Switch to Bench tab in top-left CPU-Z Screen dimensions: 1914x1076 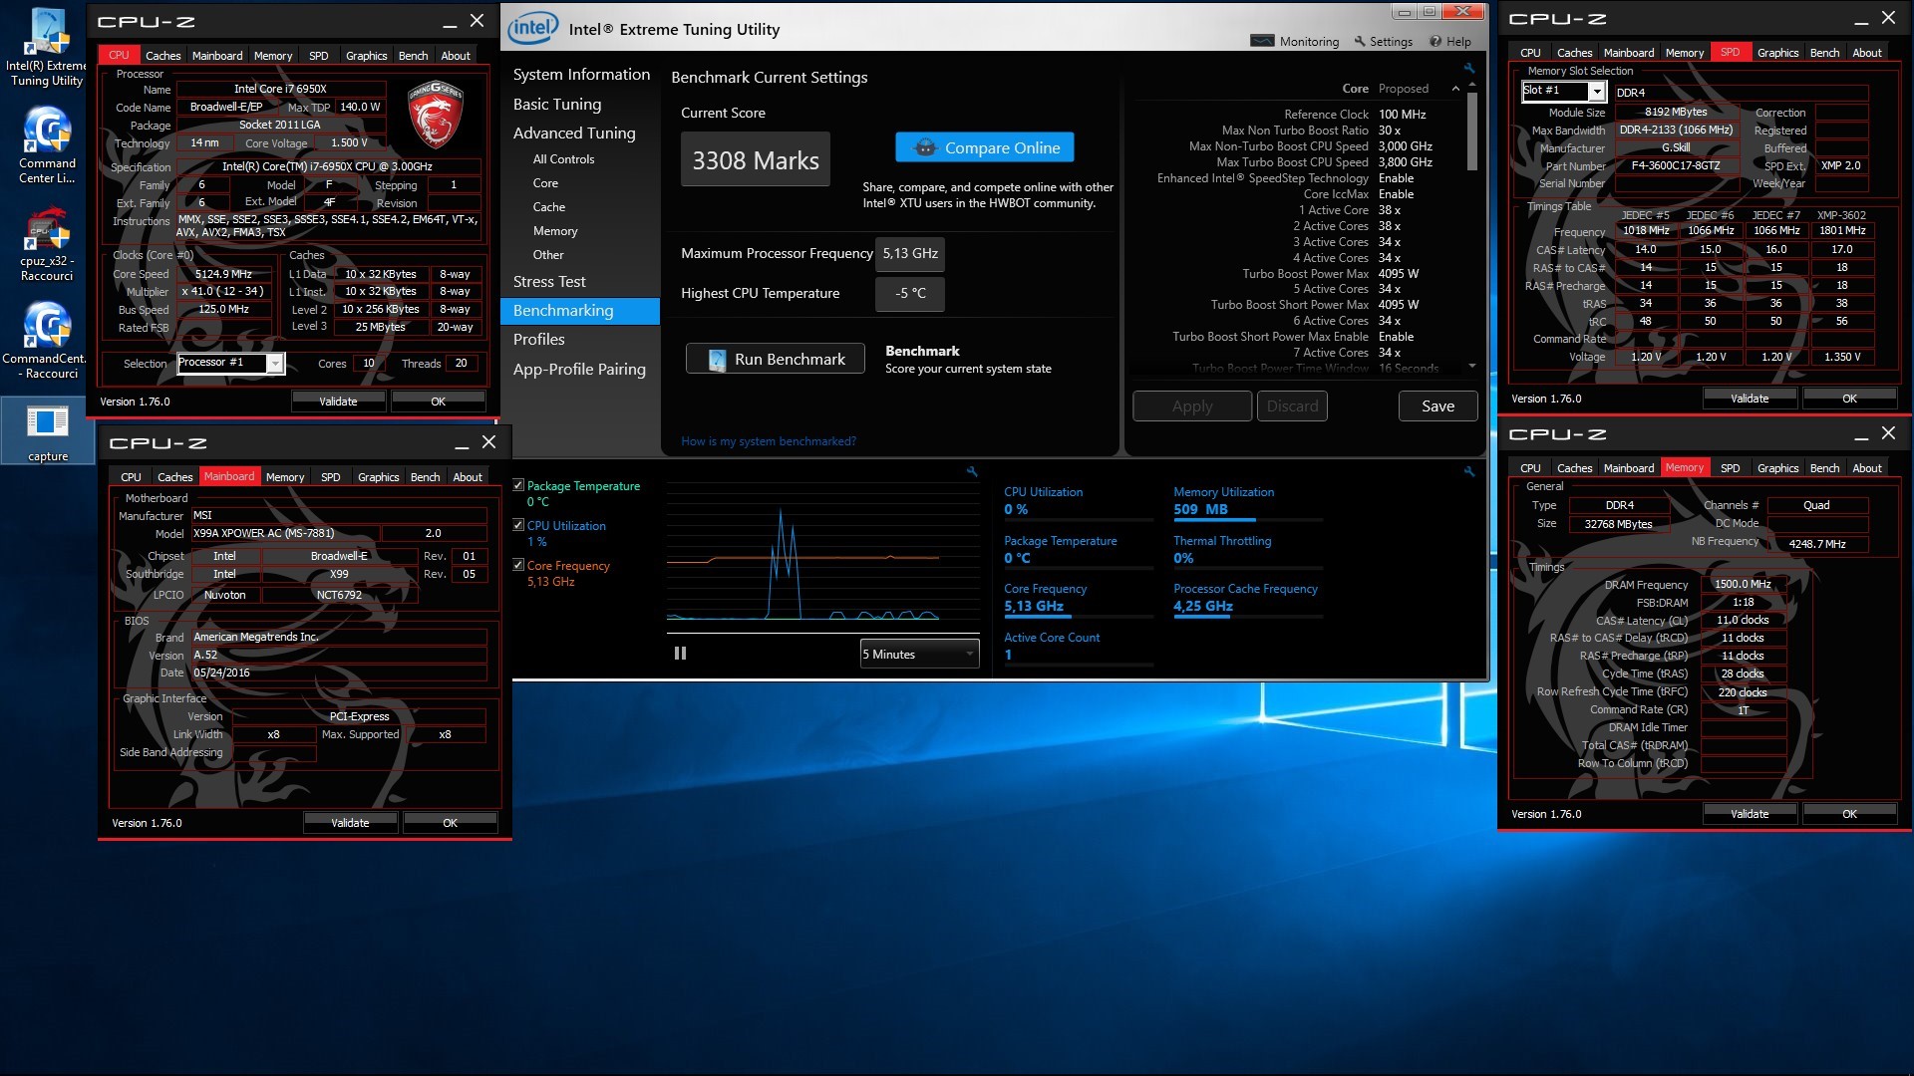[x=413, y=56]
